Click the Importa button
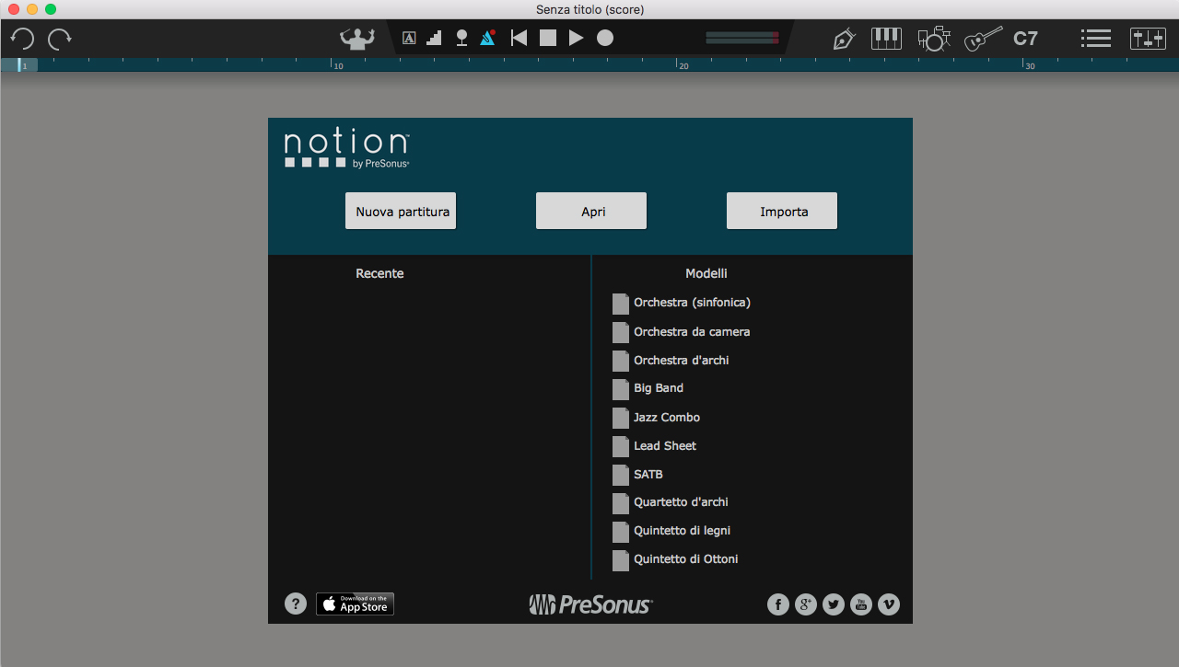The image size is (1179, 667). [782, 212]
